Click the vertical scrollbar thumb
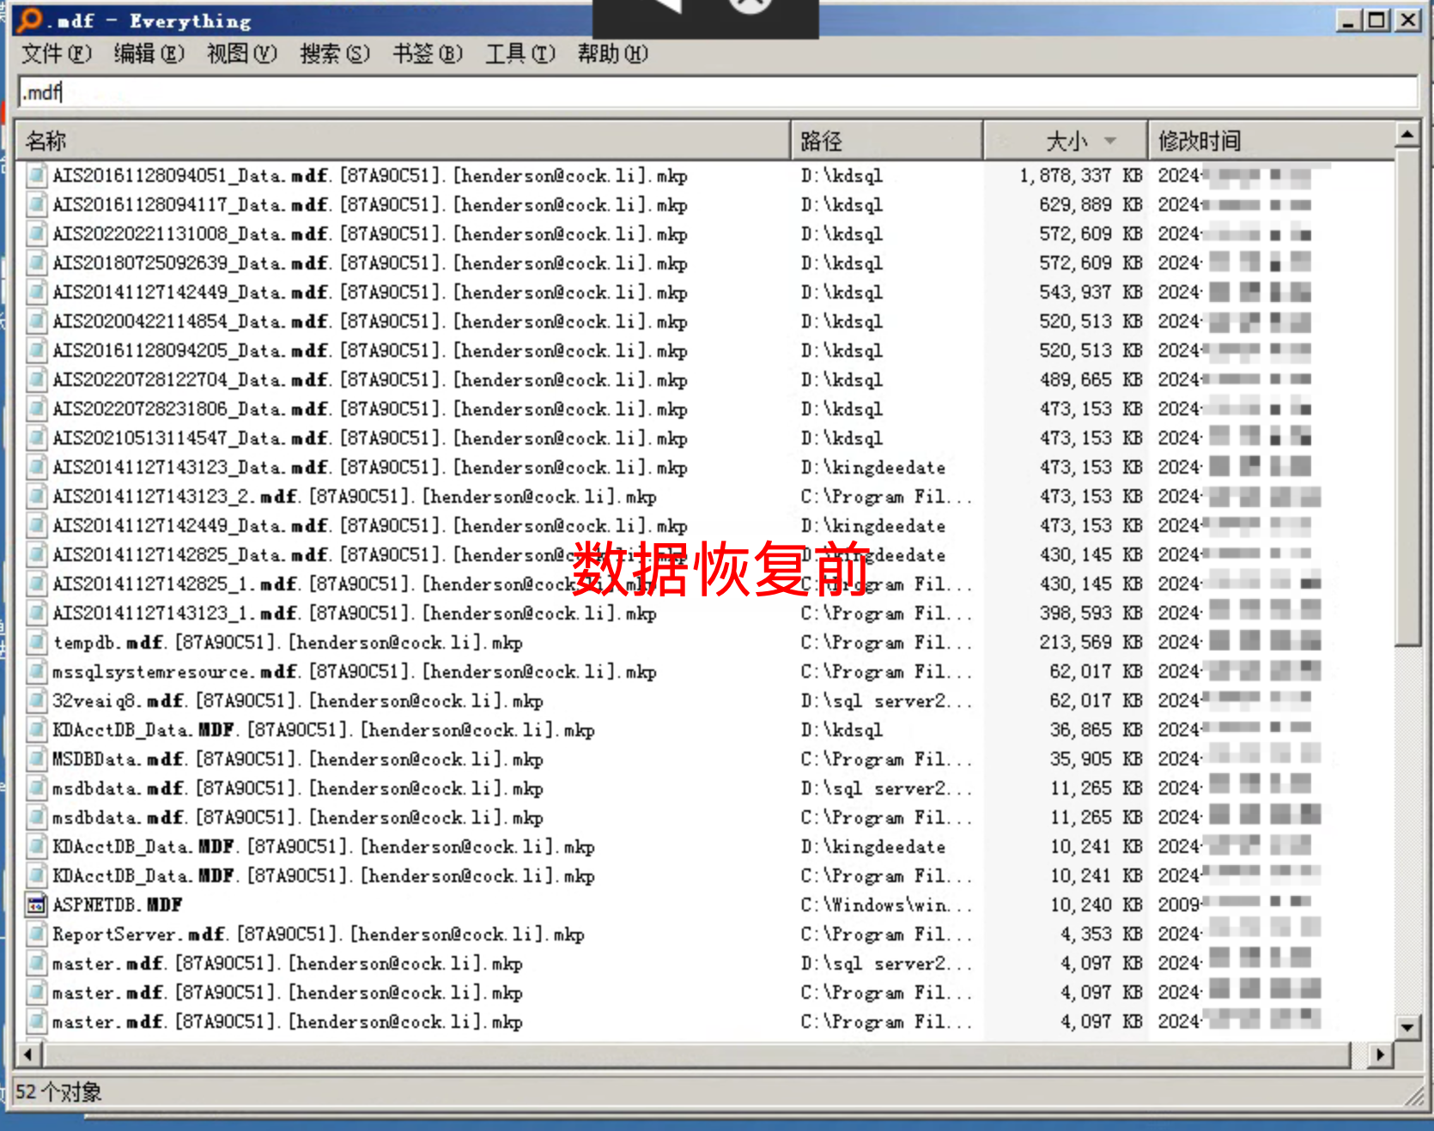This screenshot has width=1434, height=1131. click(x=1407, y=397)
